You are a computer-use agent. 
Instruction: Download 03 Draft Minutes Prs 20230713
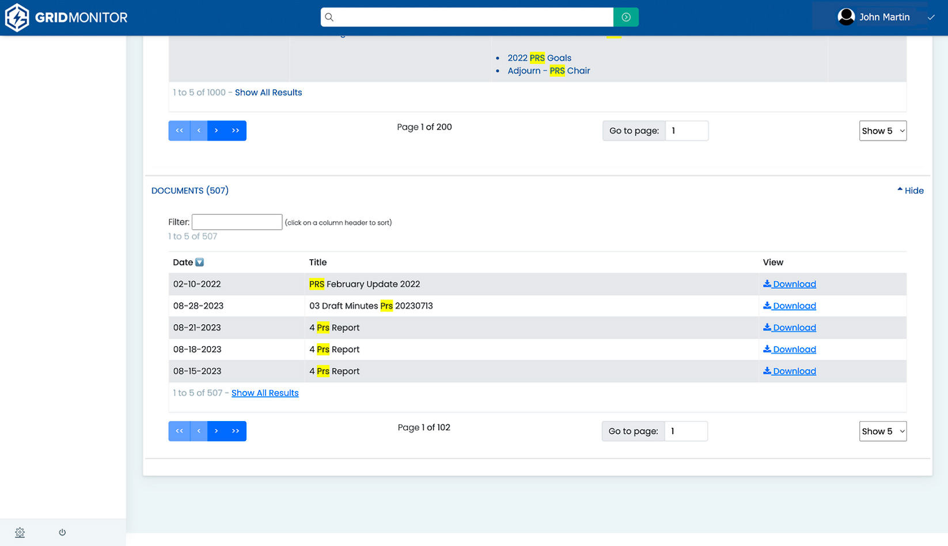tap(790, 306)
